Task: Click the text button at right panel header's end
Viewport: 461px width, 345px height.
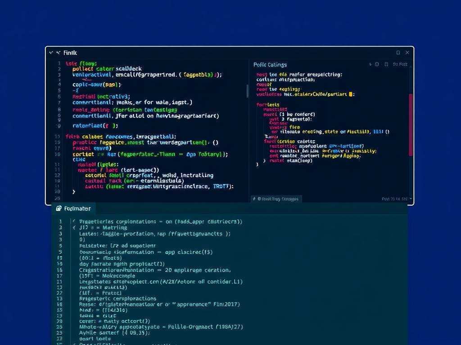Action: 400,64
